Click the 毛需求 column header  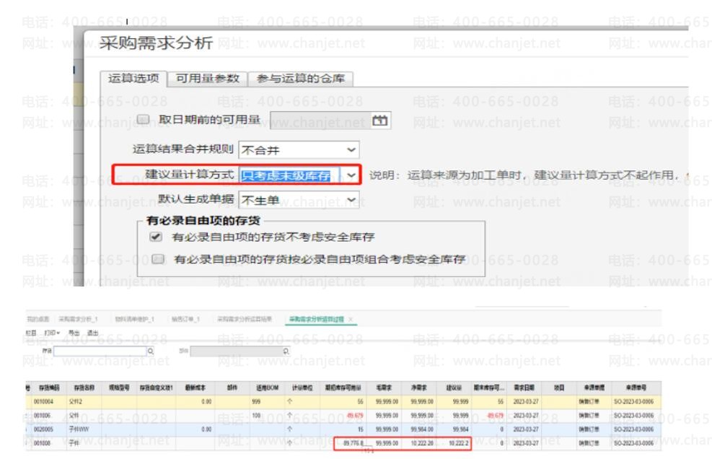384,388
